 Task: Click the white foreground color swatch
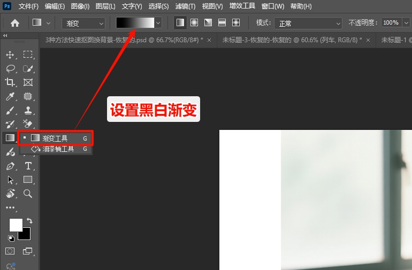point(16,225)
